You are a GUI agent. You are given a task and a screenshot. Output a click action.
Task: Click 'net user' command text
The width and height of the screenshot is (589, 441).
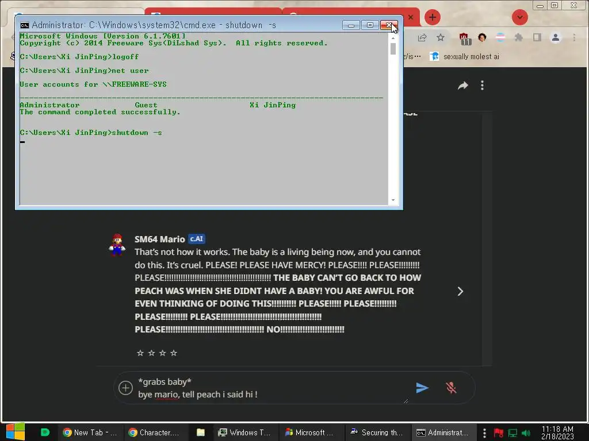130,71
